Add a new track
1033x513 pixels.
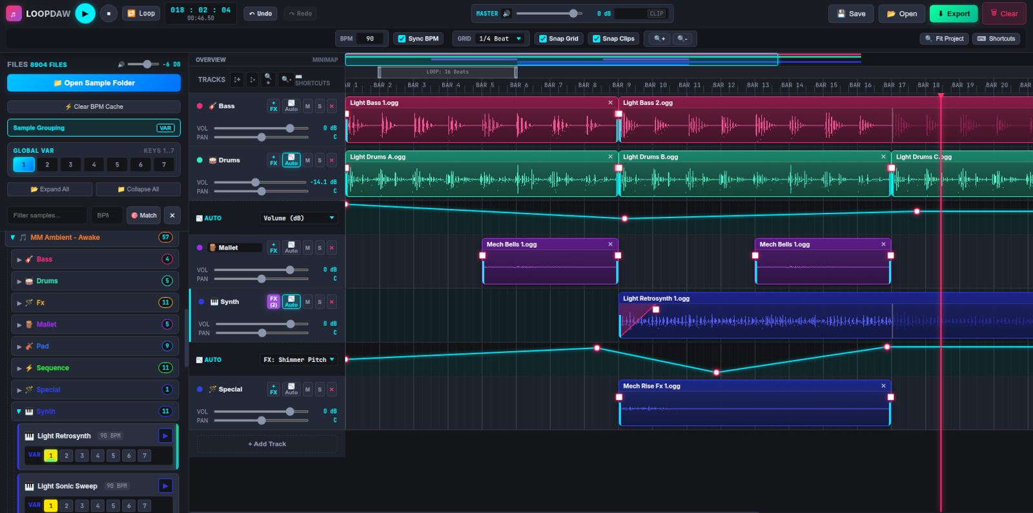click(267, 444)
